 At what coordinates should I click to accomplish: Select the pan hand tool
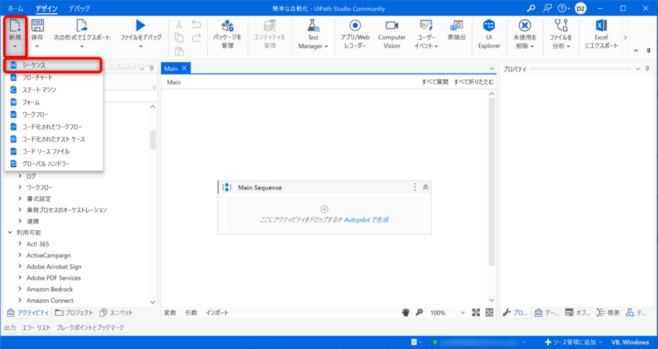pyautogui.click(x=406, y=312)
